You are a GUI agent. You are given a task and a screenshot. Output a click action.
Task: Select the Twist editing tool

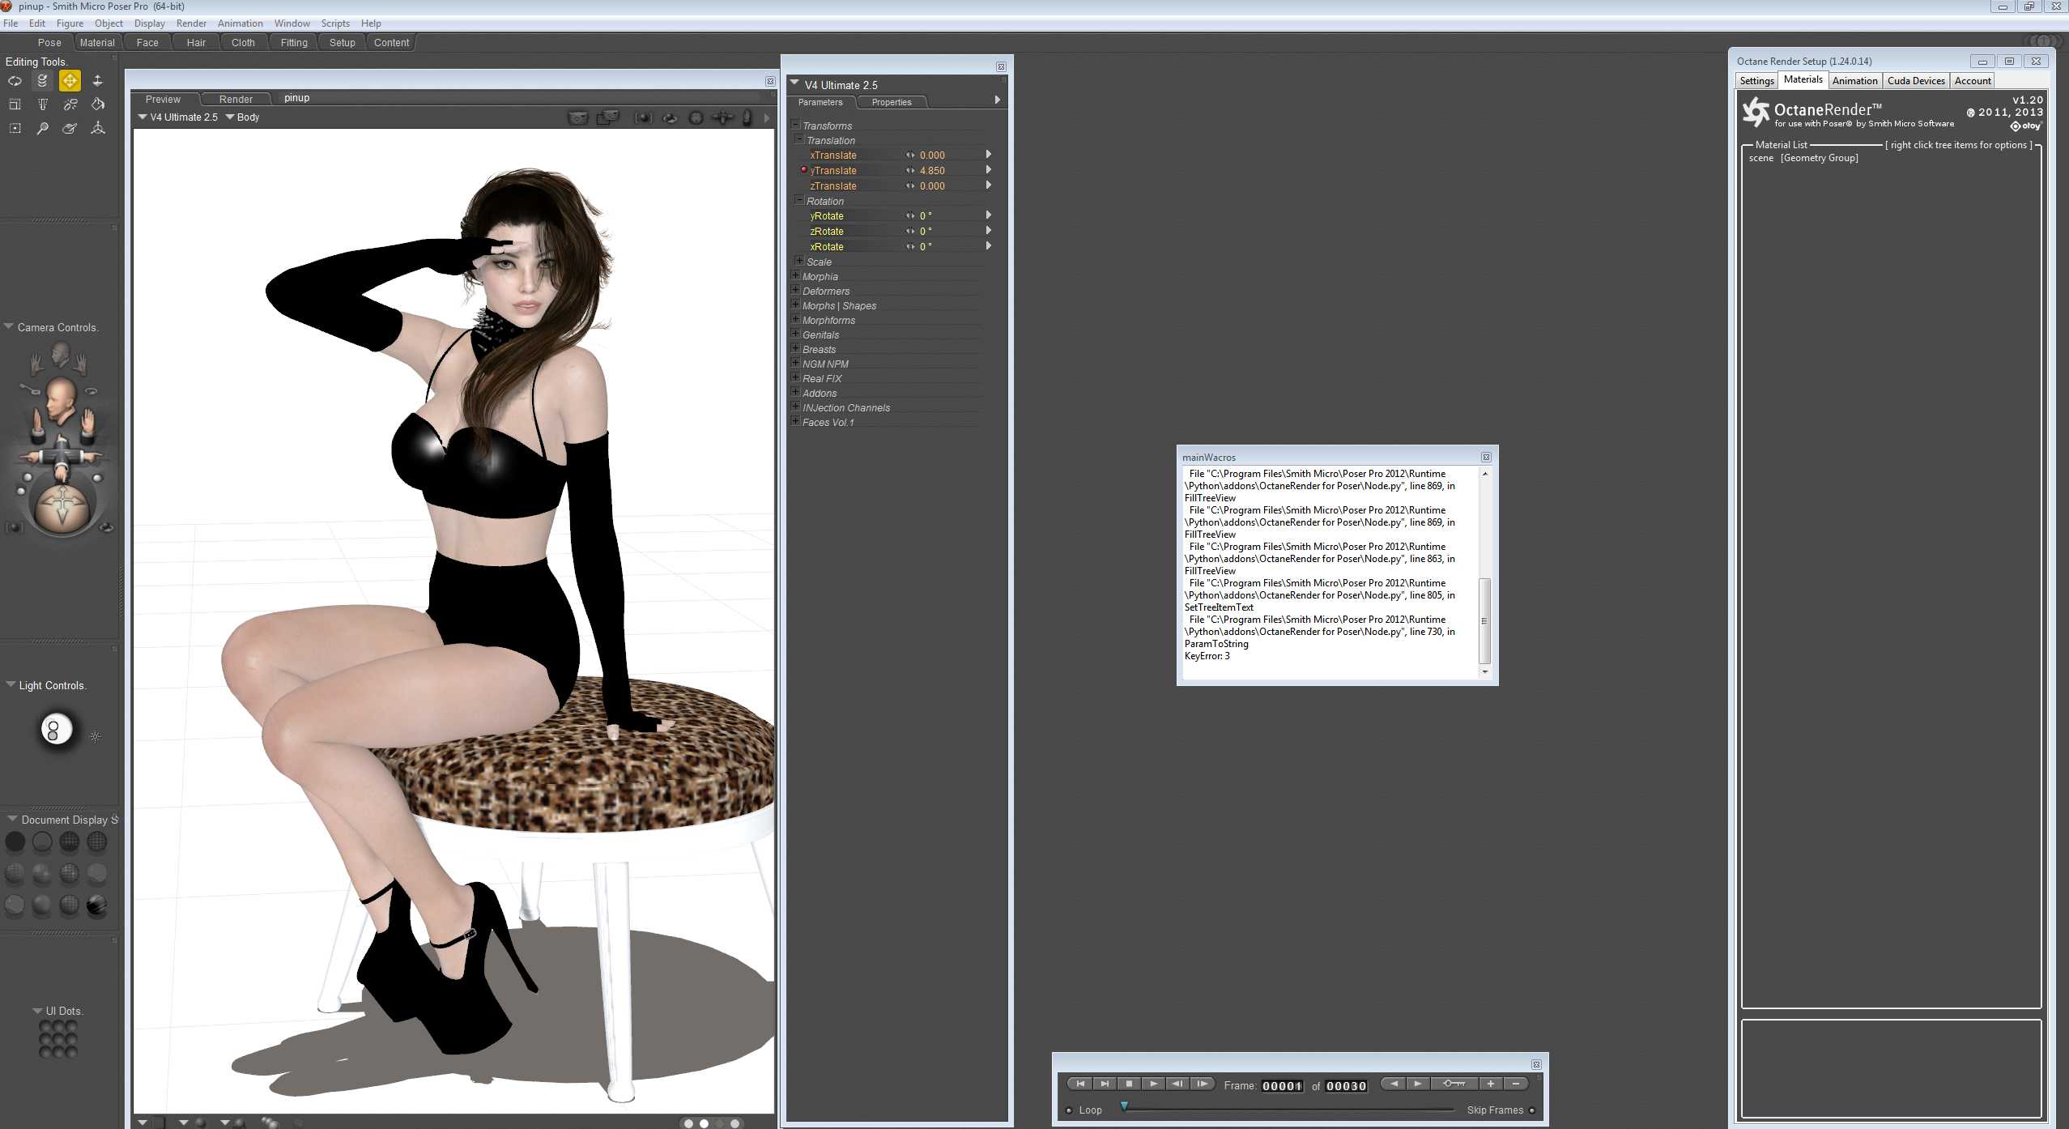[x=42, y=81]
